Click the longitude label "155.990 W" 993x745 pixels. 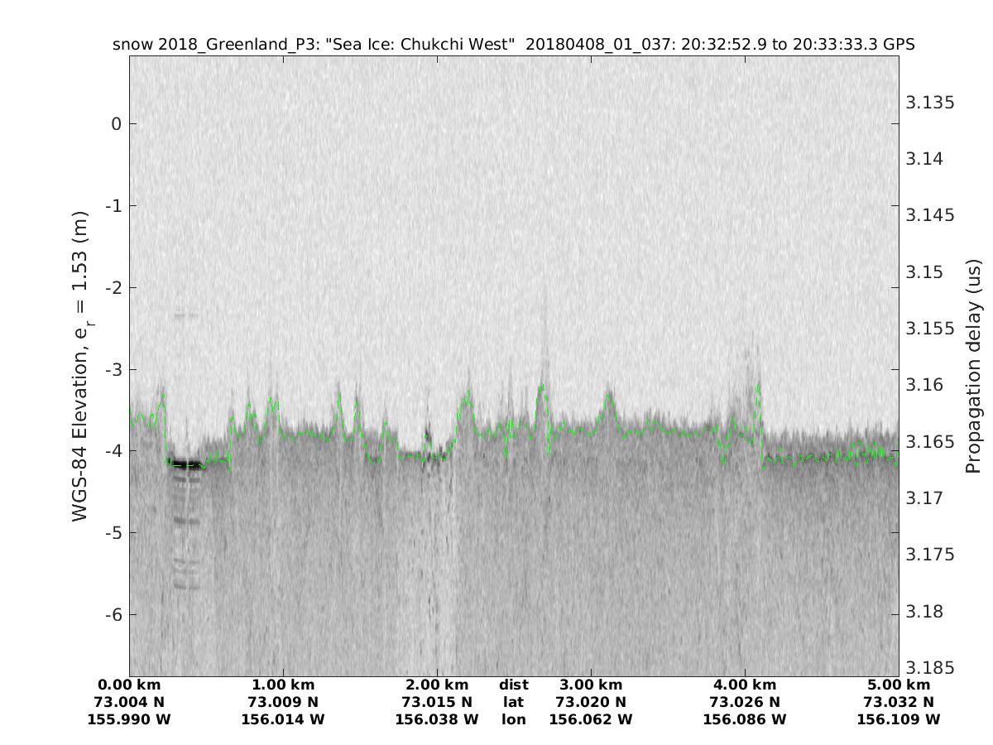click(129, 719)
